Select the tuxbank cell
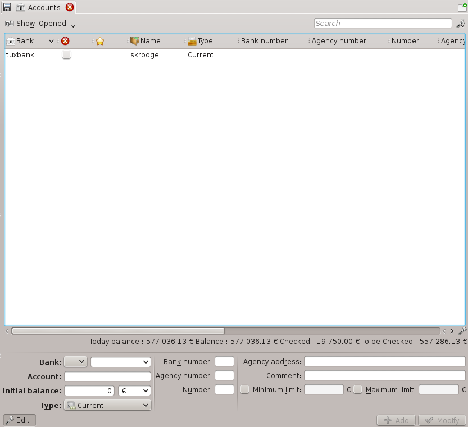The height and width of the screenshot is (427, 468). [20, 55]
